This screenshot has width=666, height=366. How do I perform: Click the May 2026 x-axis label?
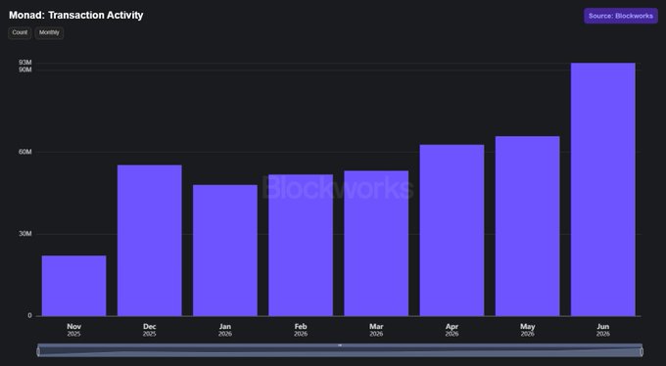[x=528, y=330]
